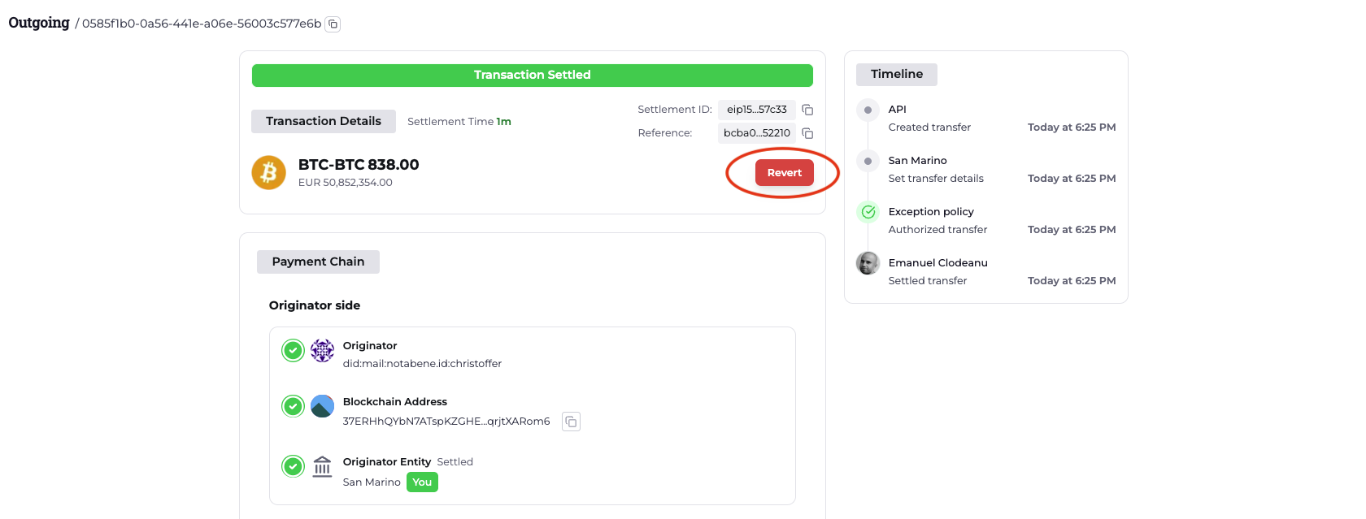Select the Payment Chain label

tap(318, 262)
